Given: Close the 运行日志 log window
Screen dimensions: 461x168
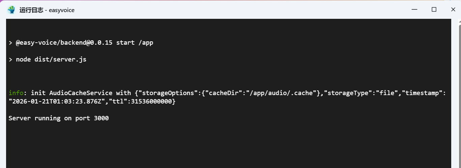Looking at the screenshot, I should point(453,10).
